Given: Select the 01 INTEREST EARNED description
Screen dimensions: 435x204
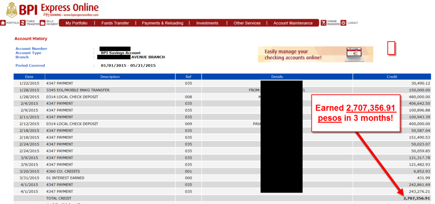Looking at the screenshot, I should (x=65, y=178).
